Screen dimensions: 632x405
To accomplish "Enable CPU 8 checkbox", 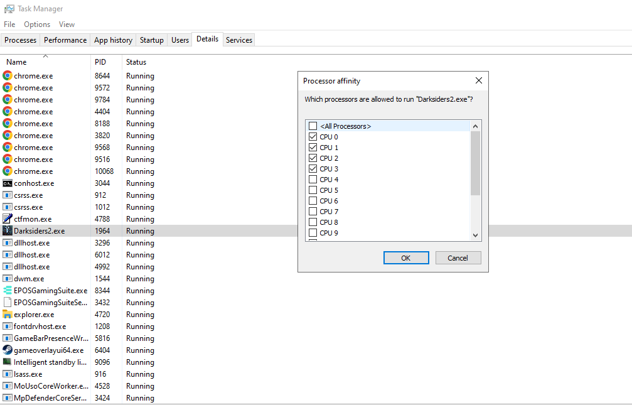I will (313, 222).
